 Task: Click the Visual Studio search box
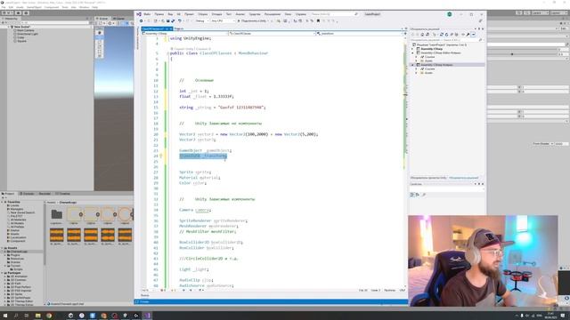pyautogui.click(x=335, y=14)
